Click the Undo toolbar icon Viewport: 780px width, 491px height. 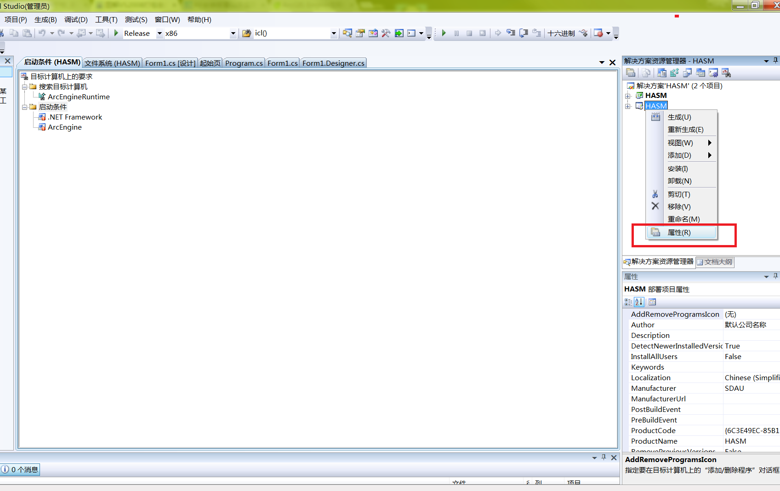coord(42,33)
